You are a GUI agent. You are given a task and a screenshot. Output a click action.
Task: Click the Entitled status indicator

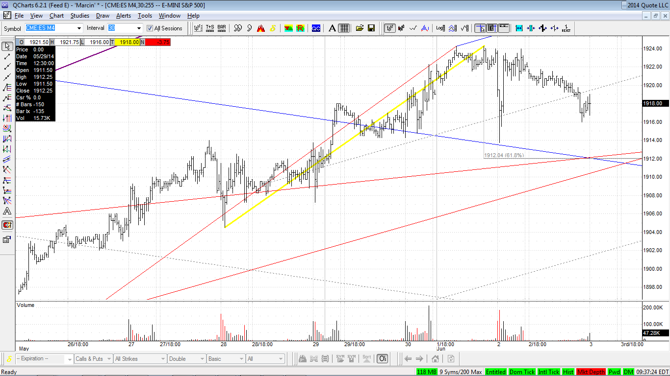coord(496,372)
